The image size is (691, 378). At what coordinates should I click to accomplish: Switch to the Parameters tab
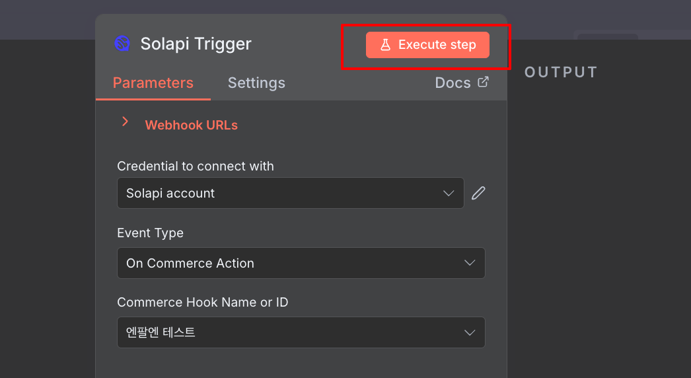pyautogui.click(x=153, y=83)
